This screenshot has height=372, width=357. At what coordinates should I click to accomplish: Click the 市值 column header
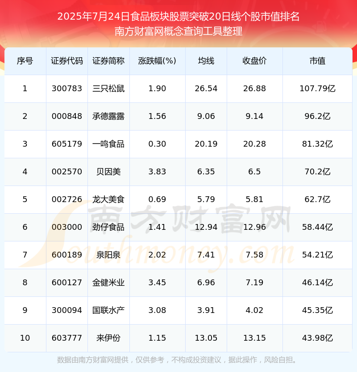(317, 61)
